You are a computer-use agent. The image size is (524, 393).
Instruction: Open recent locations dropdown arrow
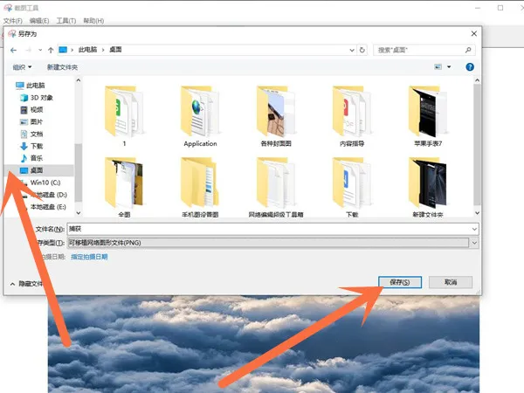pyautogui.click(x=40, y=50)
